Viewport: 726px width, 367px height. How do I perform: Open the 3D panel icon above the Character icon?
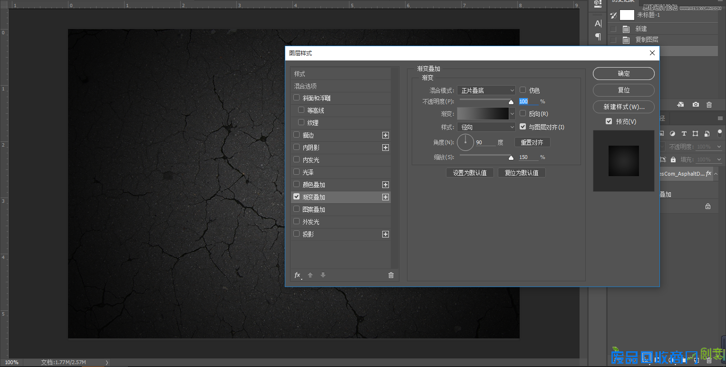pos(598,5)
